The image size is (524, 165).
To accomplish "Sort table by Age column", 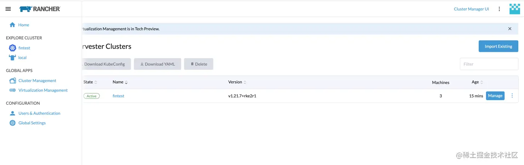I will (x=477, y=82).
